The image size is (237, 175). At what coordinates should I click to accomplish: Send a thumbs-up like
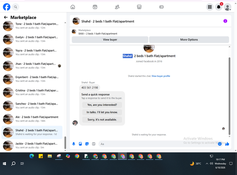227,144
